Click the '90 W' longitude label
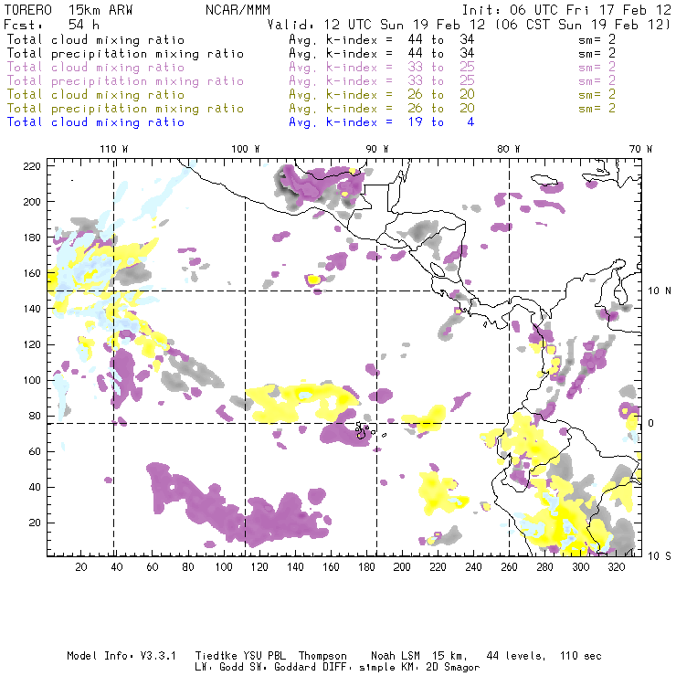Viewport: 676px width, 676px height. pos(377,149)
